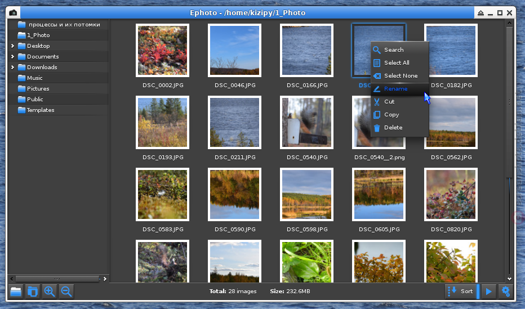
Task: Click the Copy icon in the context menu
Action: (377, 115)
